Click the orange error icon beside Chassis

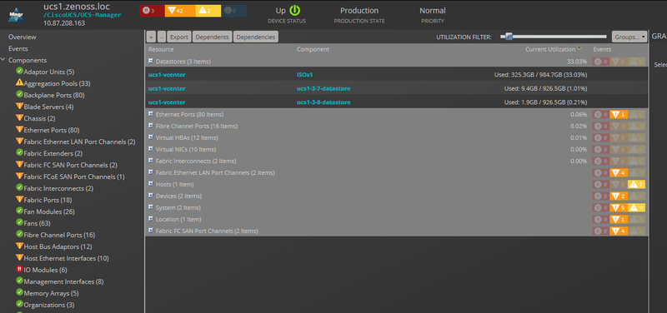tap(19, 117)
